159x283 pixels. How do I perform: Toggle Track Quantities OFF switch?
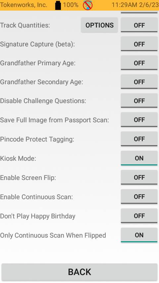(x=139, y=25)
